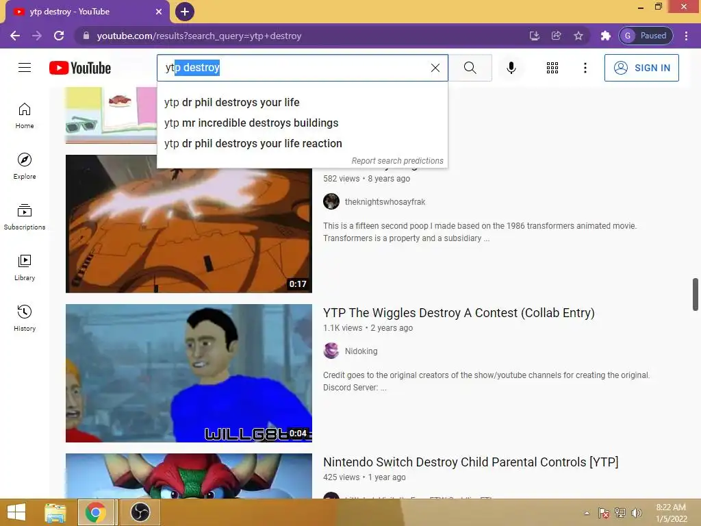Choose suggestion 'ytp dr phil destroys your life'
Image resolution: width=701 pixels, height=526 pixels.
pyautogui.click(x=302, y=103)
